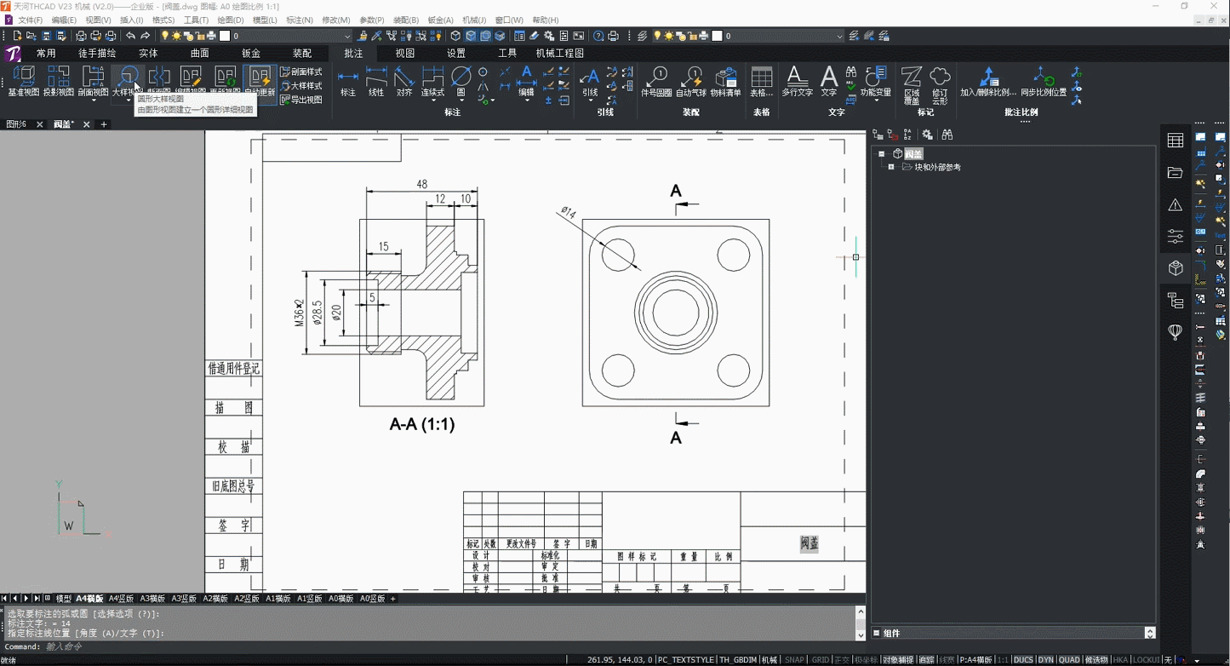Open the right layer name dropdown

click(x=839, y=37)
